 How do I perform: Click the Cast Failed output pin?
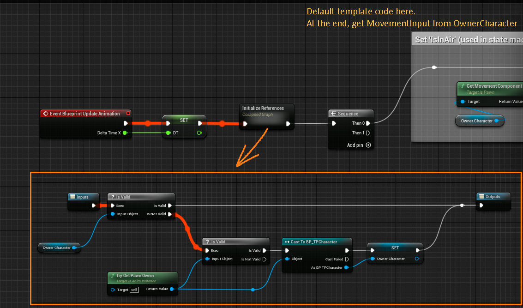(x=347, y=259)
